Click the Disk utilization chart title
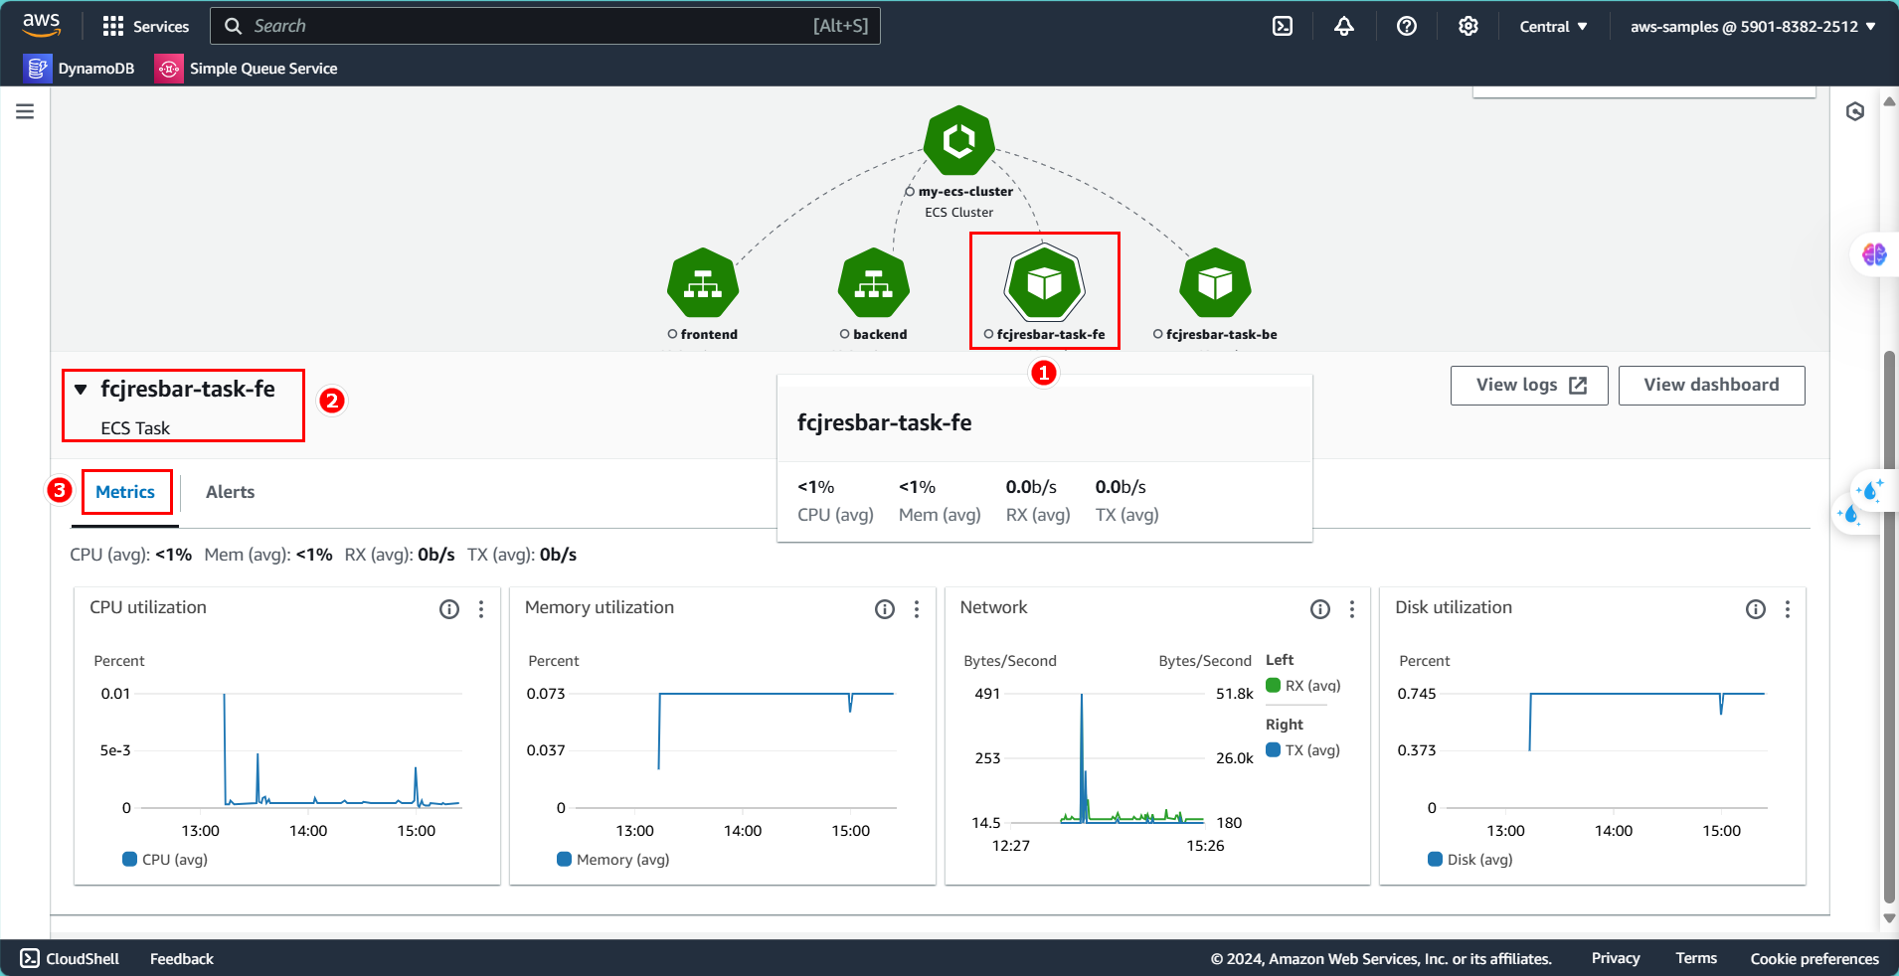 pyautogui.click(x=1454, y=607)
